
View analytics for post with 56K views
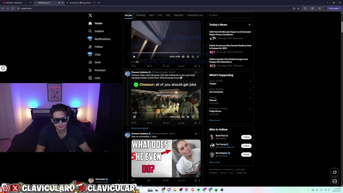pos(181,66)
